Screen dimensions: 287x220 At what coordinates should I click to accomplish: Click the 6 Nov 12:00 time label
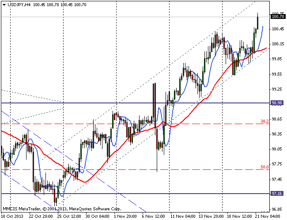click(x=154, y=216)
